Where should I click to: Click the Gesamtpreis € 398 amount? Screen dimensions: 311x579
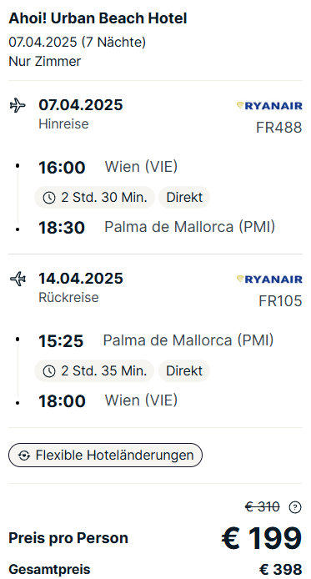tap(281, 570)
